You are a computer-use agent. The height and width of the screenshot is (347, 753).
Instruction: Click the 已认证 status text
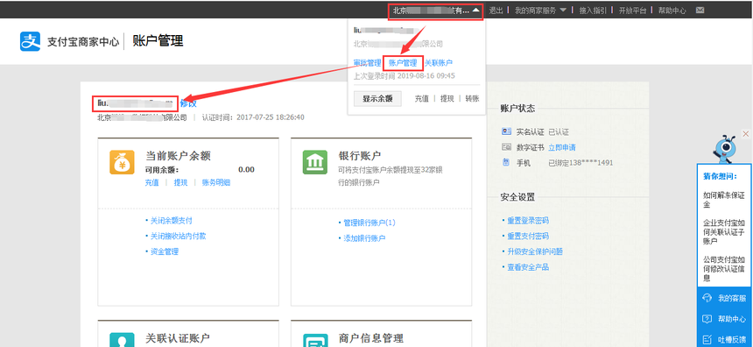coord(559,132)
